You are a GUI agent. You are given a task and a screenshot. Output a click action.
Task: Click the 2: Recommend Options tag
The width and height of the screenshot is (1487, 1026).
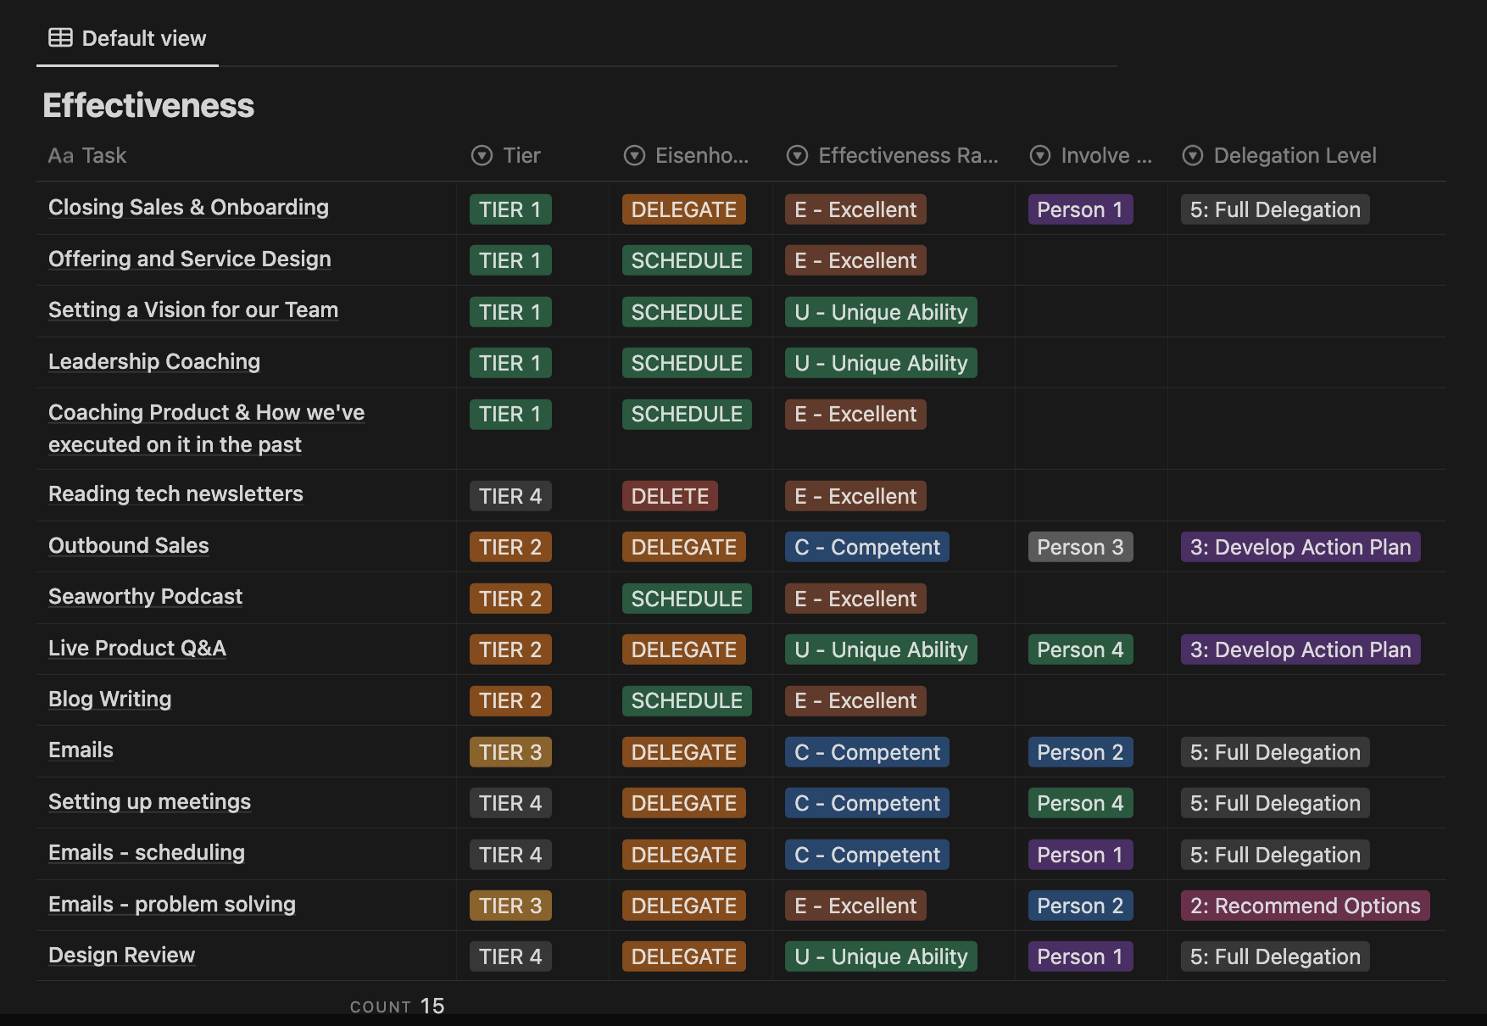pos(1304,906)
